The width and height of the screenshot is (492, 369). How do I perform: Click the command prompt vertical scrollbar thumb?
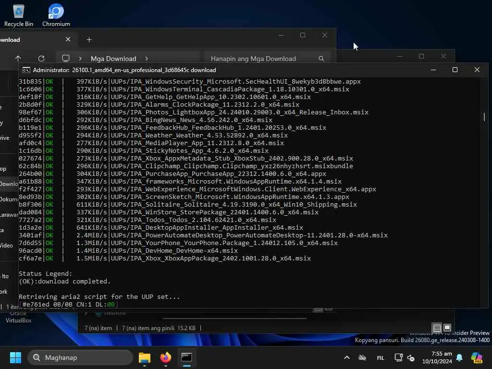(484, 117)
